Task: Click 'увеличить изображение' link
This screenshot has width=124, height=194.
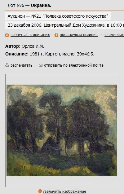Action: (64, 192)
